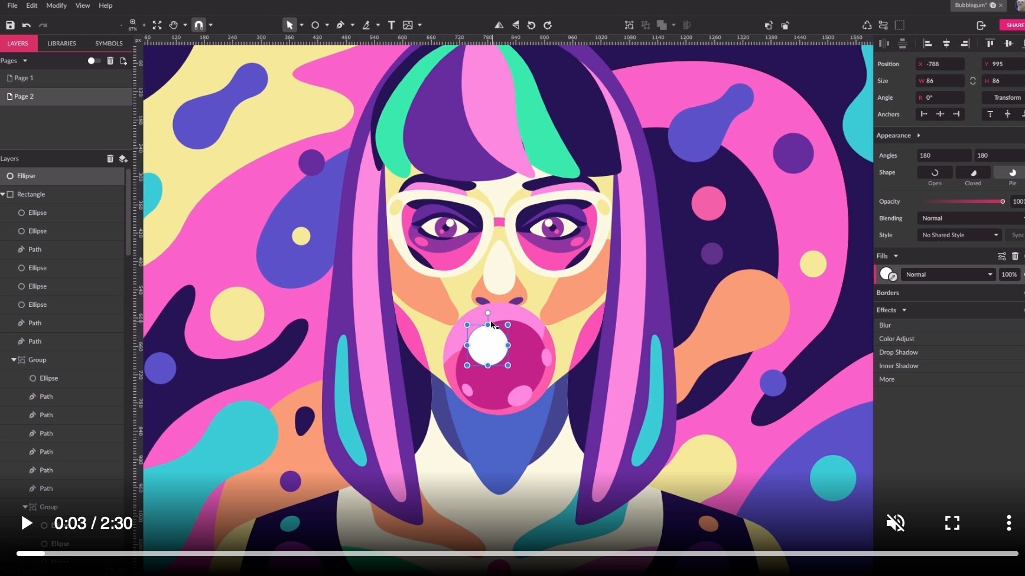Screen dimensions: 1025x576
Task: Select the Text tool
Action: click(x=391, y=25)
